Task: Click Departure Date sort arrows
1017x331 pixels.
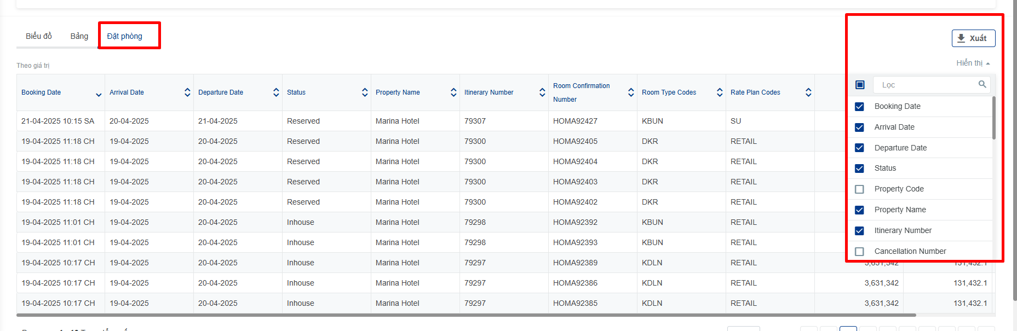Action: 276,92
